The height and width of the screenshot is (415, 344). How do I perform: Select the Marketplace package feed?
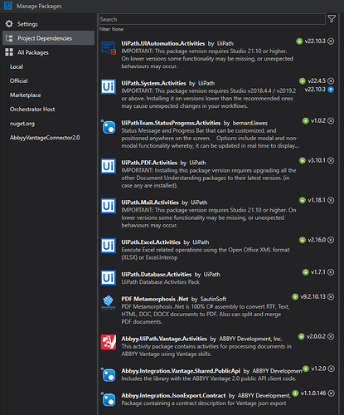26,95
